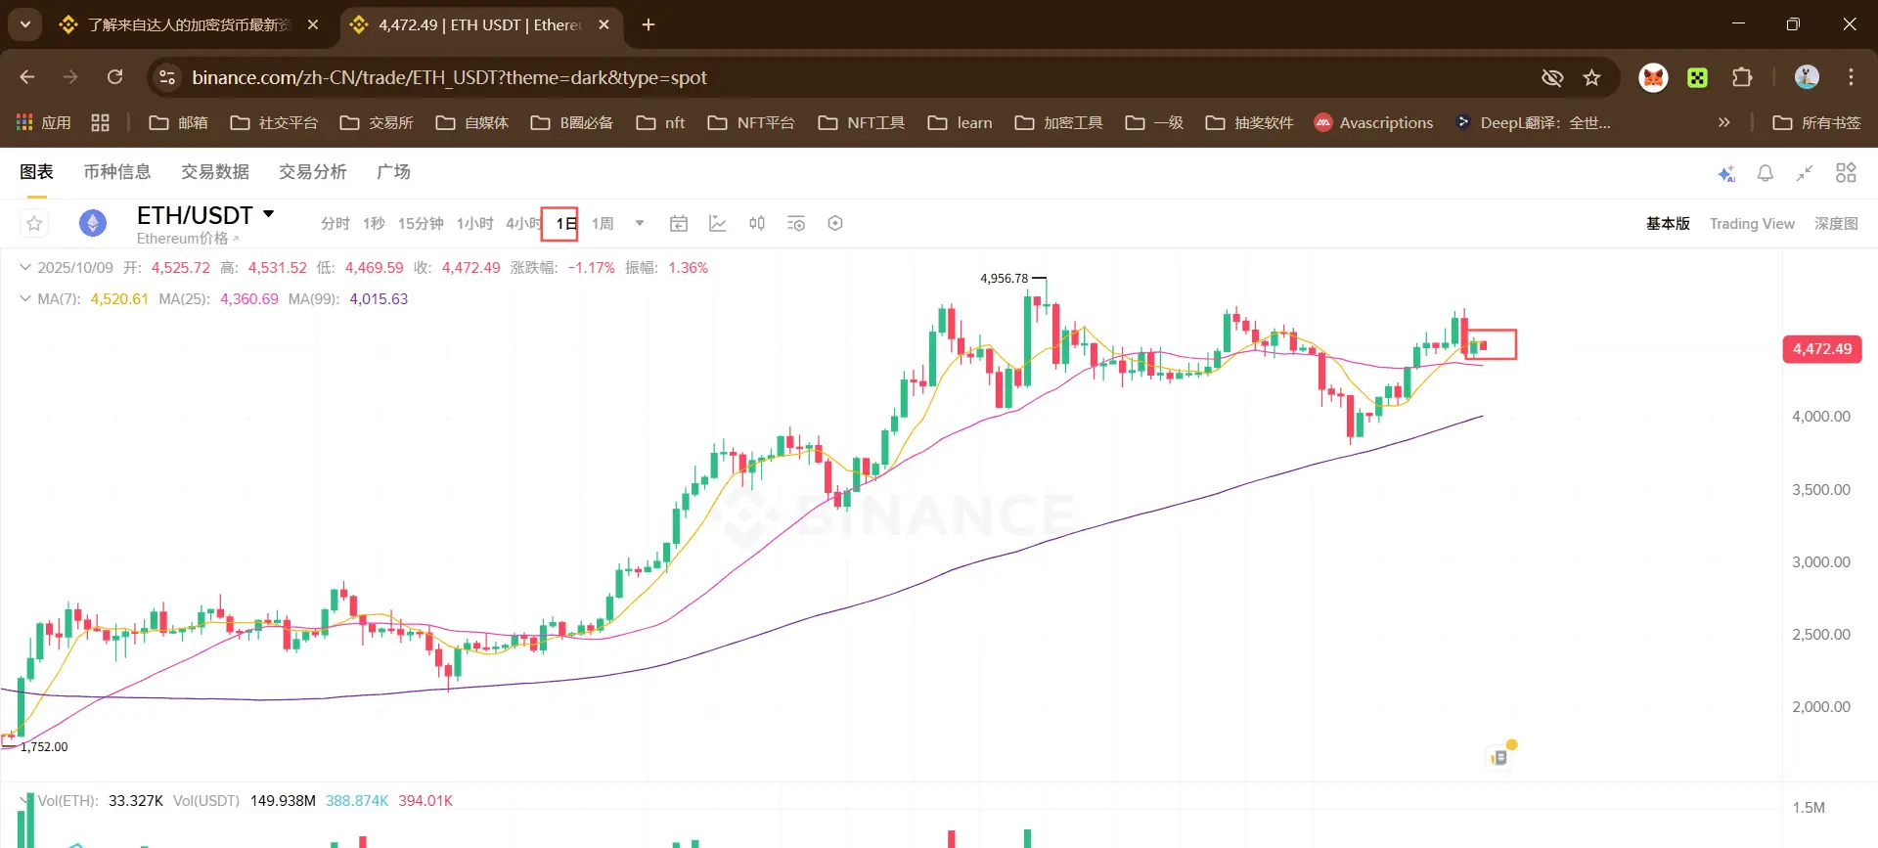Open the ETH/USDT pair selector dropdown
The height and width of the screenshot is (848, 1878).
pyautogui.click(x=269, y=214)
